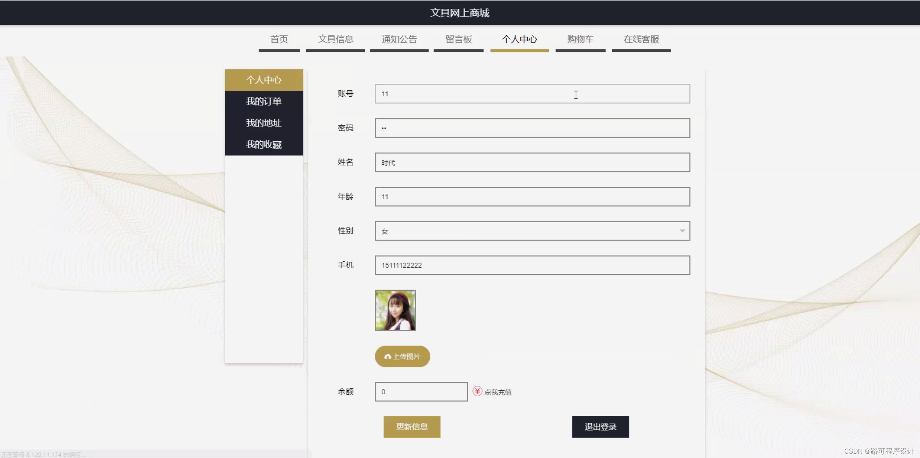Open 我的地址 from the sidebar
The image size is (920, 458).
point(263,123)
